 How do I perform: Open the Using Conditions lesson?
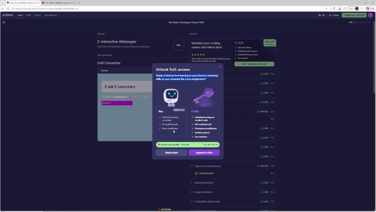204,192
